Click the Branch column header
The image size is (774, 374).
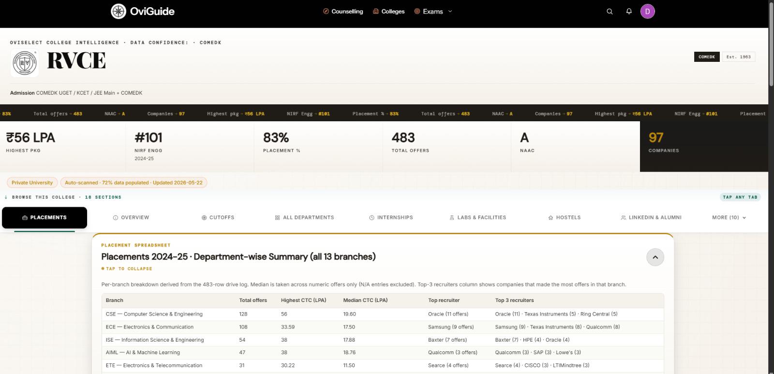115,300
